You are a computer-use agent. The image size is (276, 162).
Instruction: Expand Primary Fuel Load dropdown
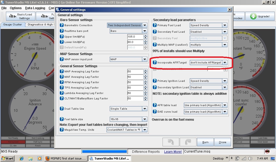pyautogui.click(x=225, y=25)
